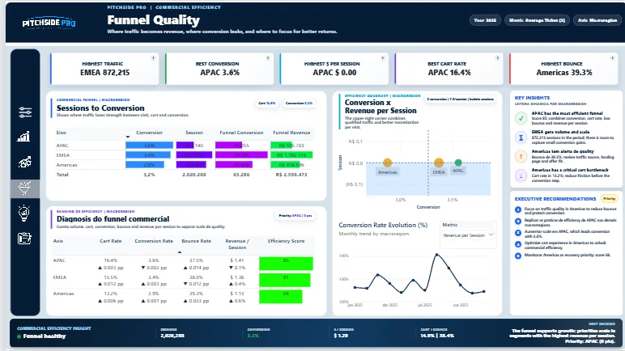Open info icon on Highest Bounce card

[612, 58]
